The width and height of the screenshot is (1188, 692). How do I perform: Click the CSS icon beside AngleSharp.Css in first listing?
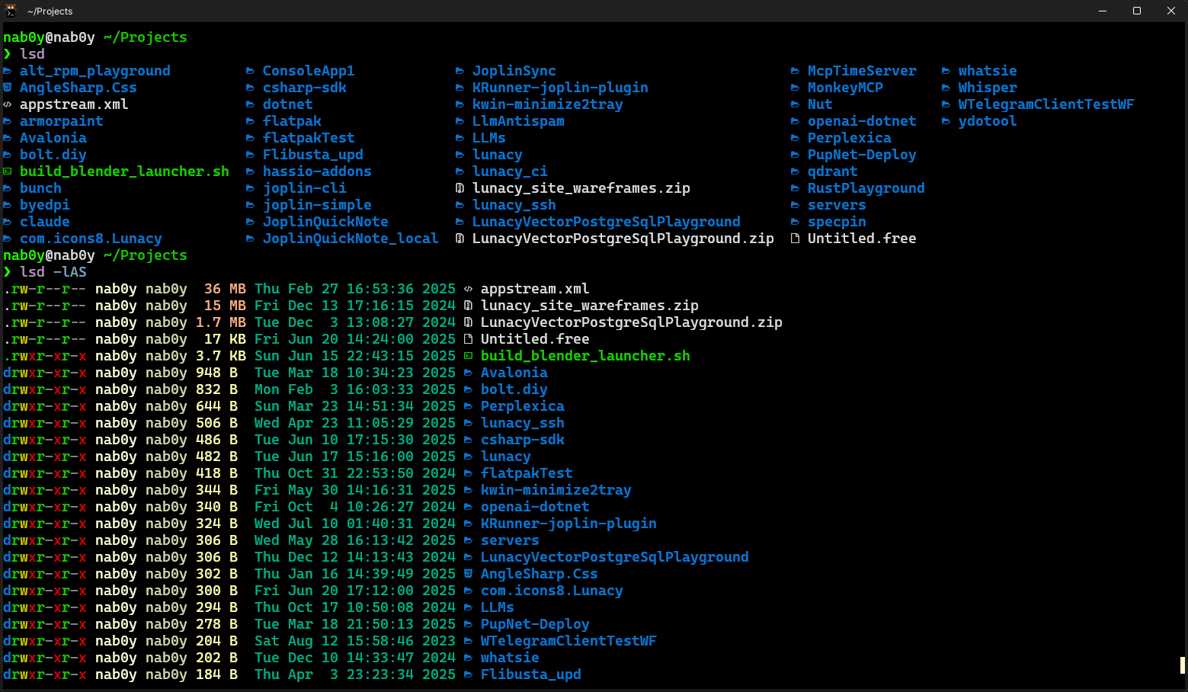[8, 88]
